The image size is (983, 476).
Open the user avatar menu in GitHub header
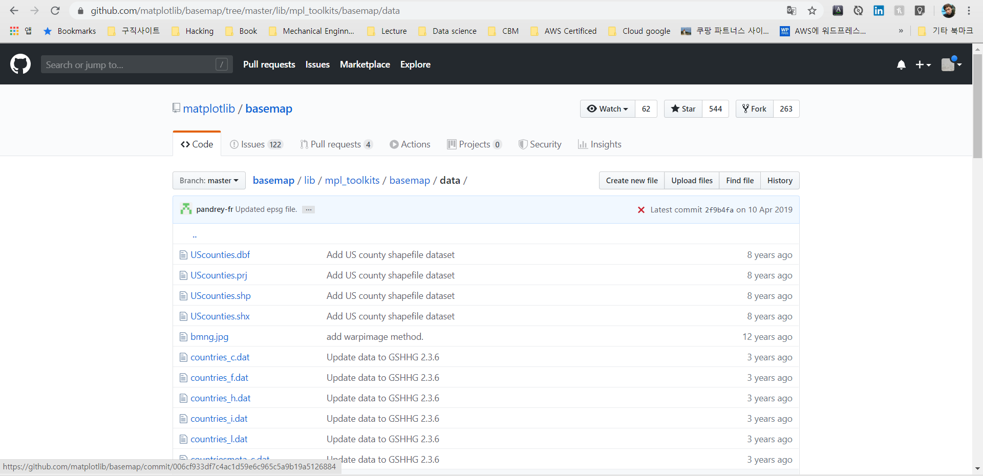[x=952, y=64]
